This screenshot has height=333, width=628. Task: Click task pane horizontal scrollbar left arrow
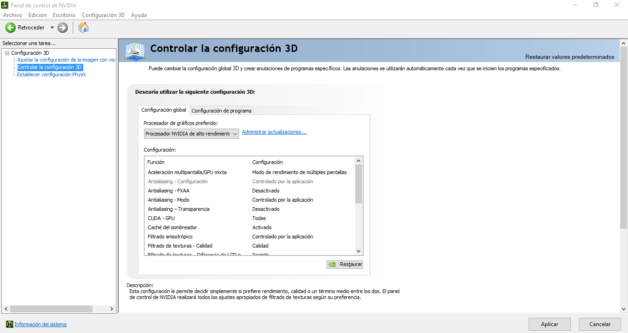pos(6,309)
